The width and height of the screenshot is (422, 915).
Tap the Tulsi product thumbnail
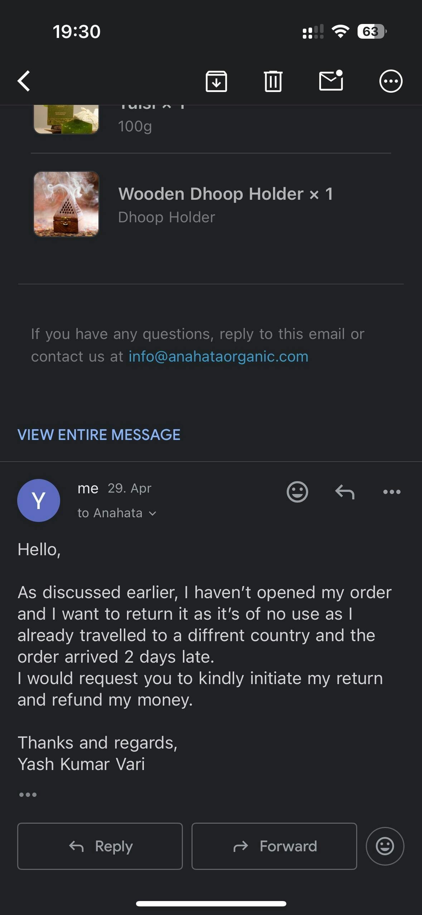pos(66,119)
